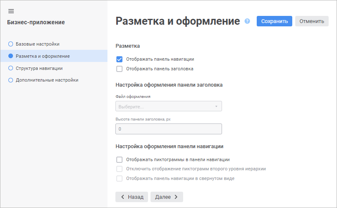This screenshot has width=337, height=208.
Task: Go back with the Назад button
Action: [132, 197]
